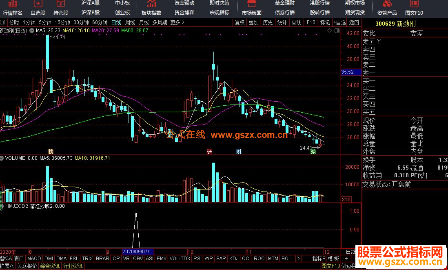Select the 周线 weekly tab
The image size is (448, 270).
[x=130, y=22]
